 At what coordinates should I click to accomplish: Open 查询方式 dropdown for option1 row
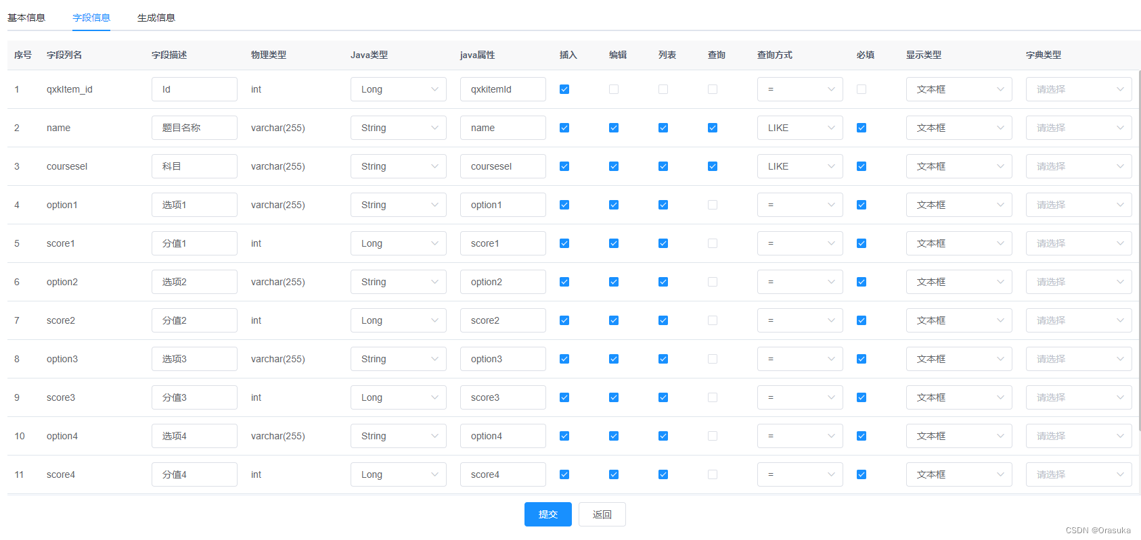800,205
